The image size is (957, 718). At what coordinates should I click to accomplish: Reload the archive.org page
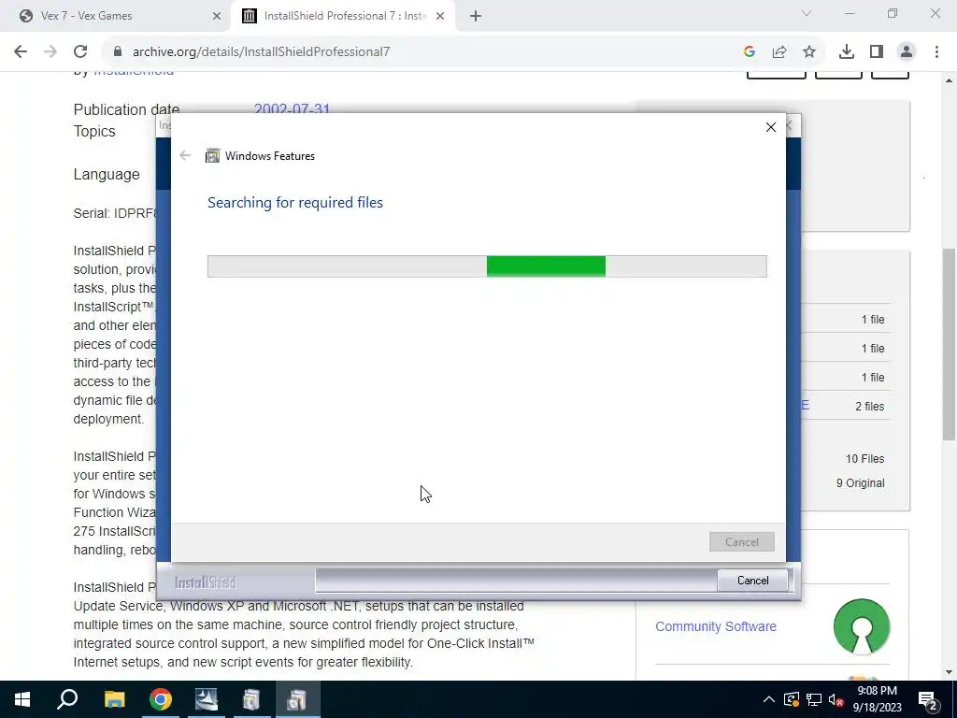(x=80, y=52)
